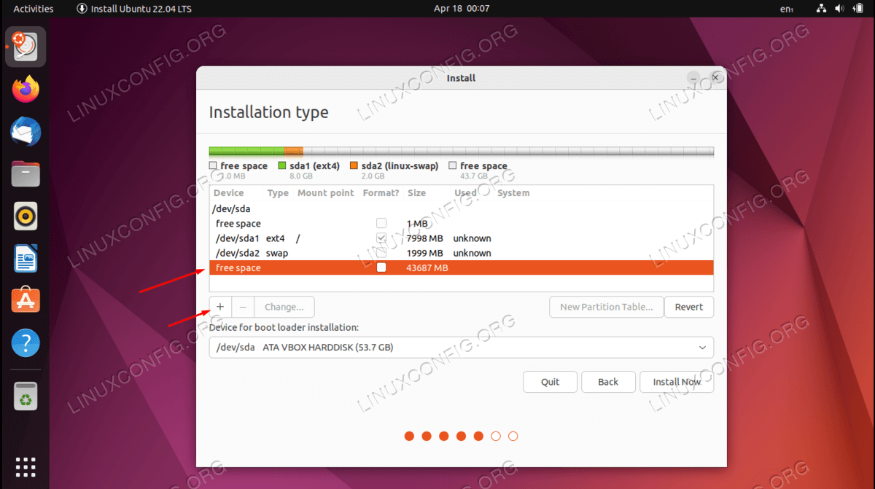Revert the partition changes
The width and height of the screenshot is (875, 489).
689,307
